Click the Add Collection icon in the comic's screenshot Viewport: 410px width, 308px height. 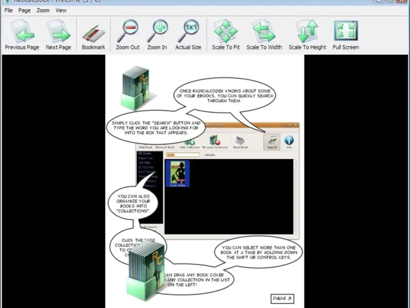190,144
